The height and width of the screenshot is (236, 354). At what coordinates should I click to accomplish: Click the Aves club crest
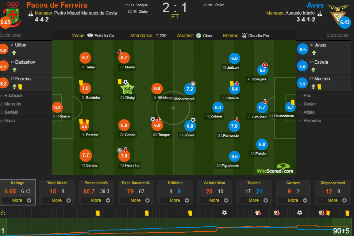tap(340, 12)
